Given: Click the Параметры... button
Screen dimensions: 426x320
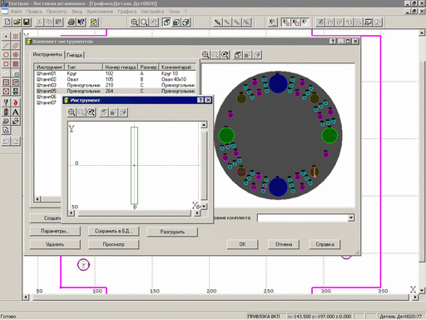Looking at the screenshot, I should (x=55, y=231).
